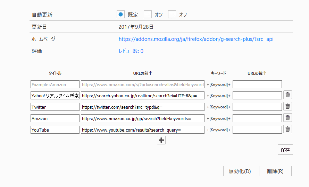The height and width of the screenshot is (187, 309).
Task: Click the trash icon for Amazon row
Action: tap(287, 118)
